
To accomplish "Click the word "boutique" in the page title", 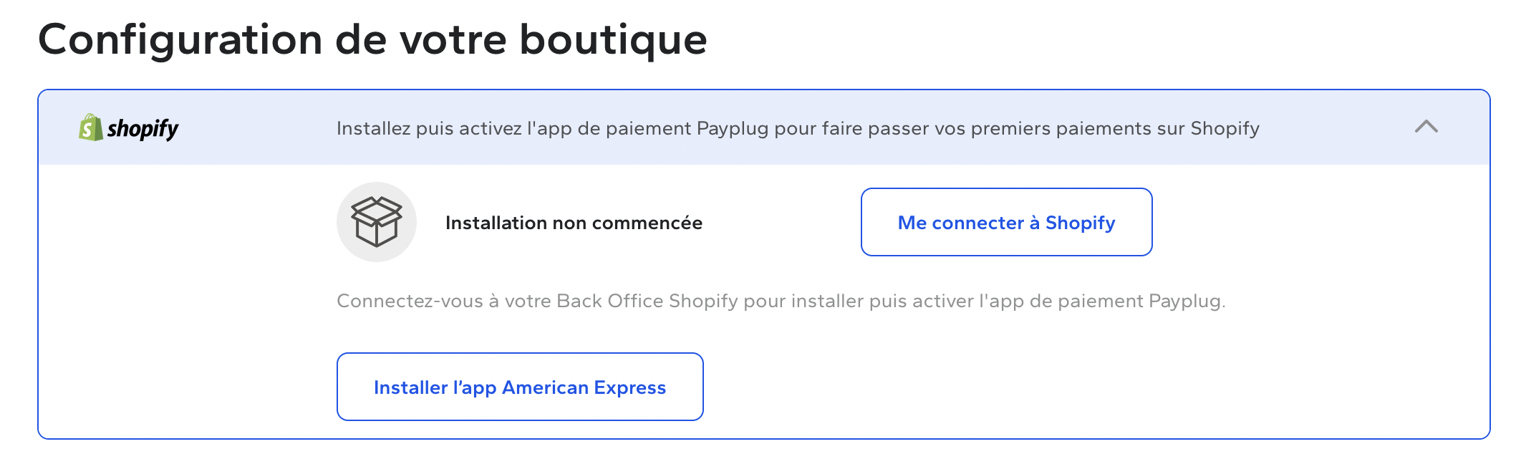I will point(613,40).
